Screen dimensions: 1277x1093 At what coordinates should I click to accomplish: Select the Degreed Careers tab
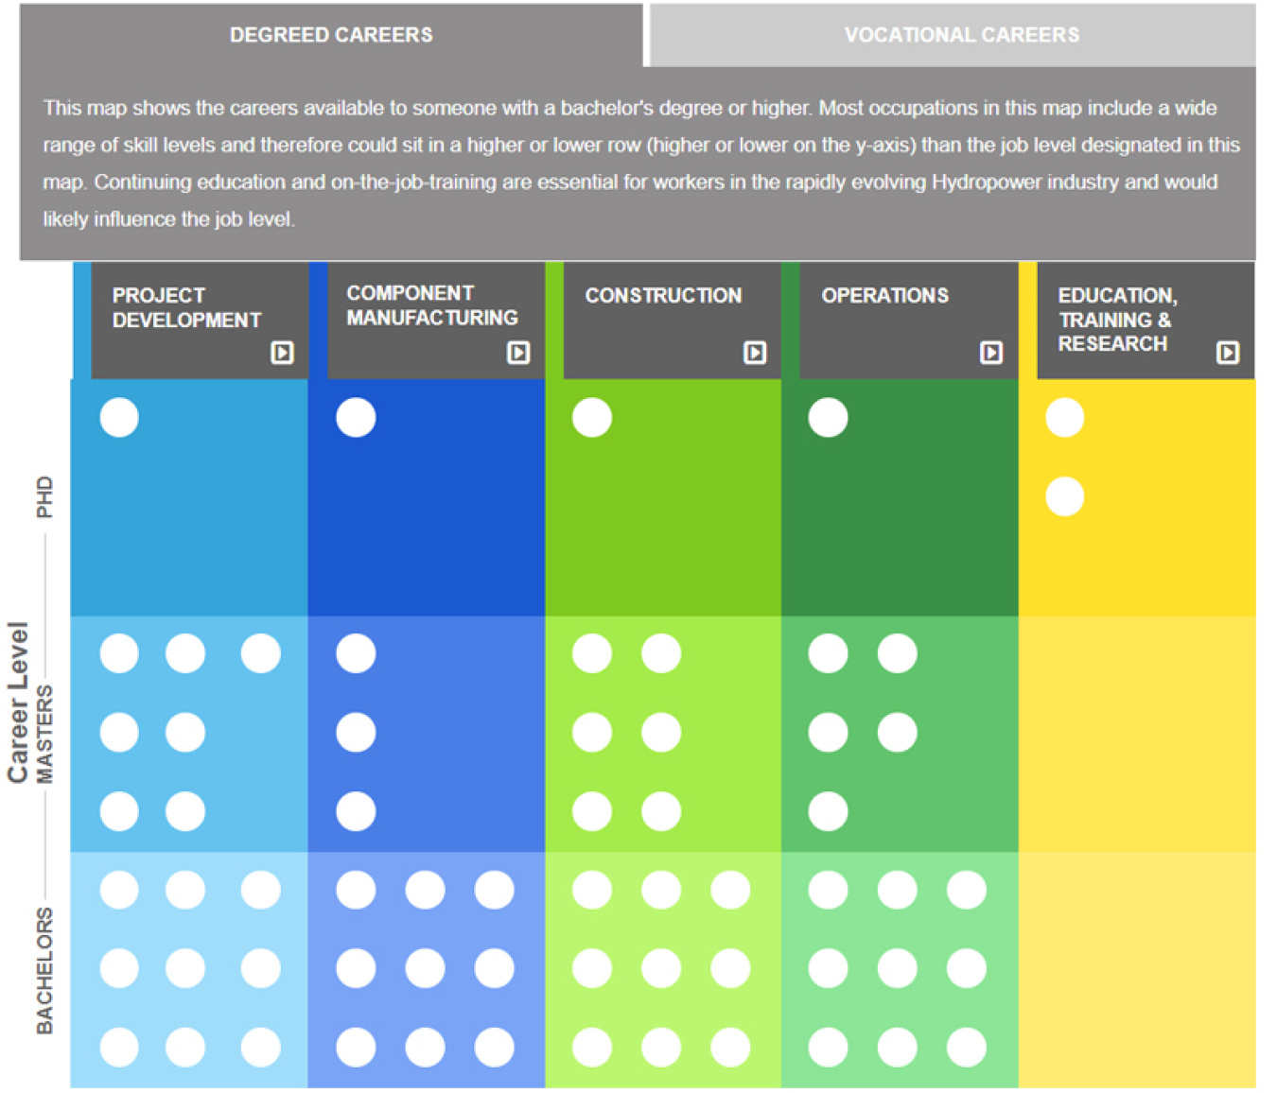pyautogui.click(x=331, y=35)
